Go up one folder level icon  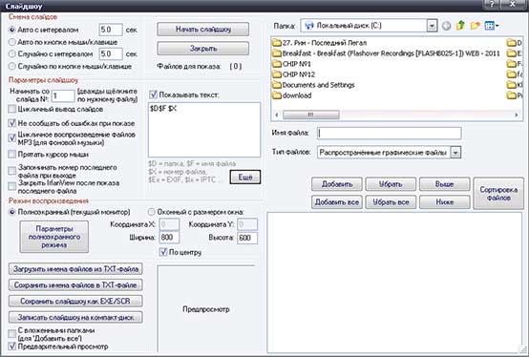[x=460, y=26]
